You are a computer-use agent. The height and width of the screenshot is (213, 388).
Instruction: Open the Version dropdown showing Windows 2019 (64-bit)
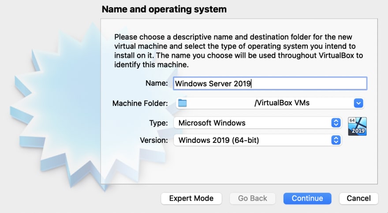point(257,140)
